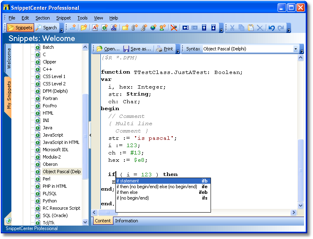Click the new file shortcut icon
313x239 pixels.
point(144,28)
